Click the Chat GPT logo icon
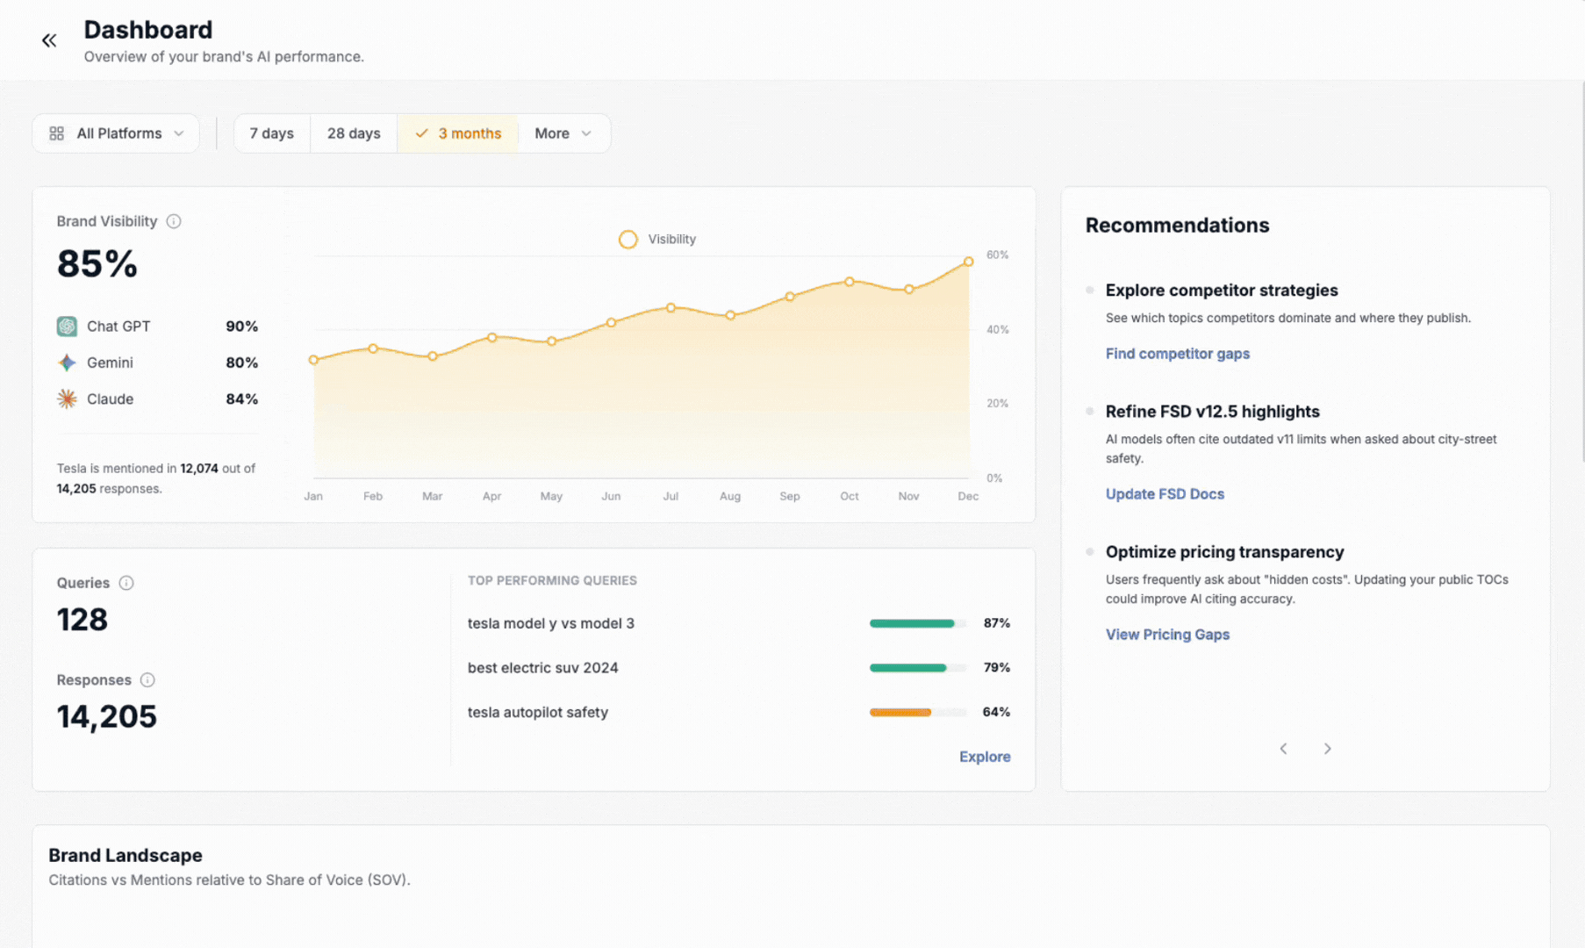The height and width of the screenshot is (948, 1585). [67, 327]
